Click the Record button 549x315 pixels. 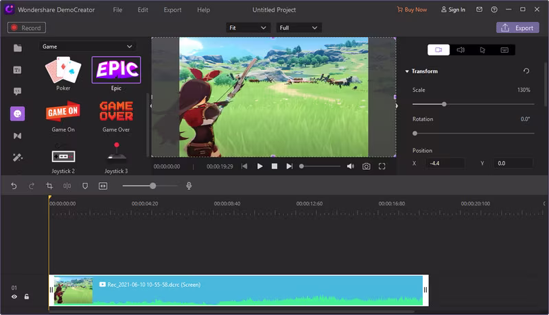point(26,28)
